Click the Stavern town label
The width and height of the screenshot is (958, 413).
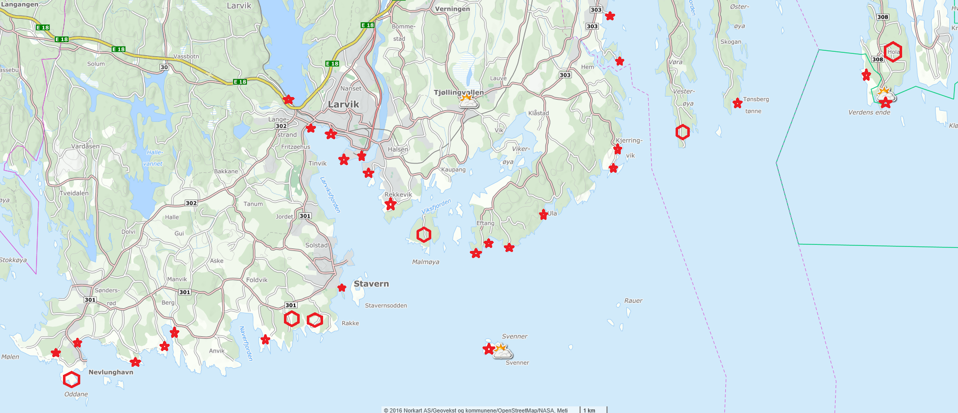(x=371, y=283)
